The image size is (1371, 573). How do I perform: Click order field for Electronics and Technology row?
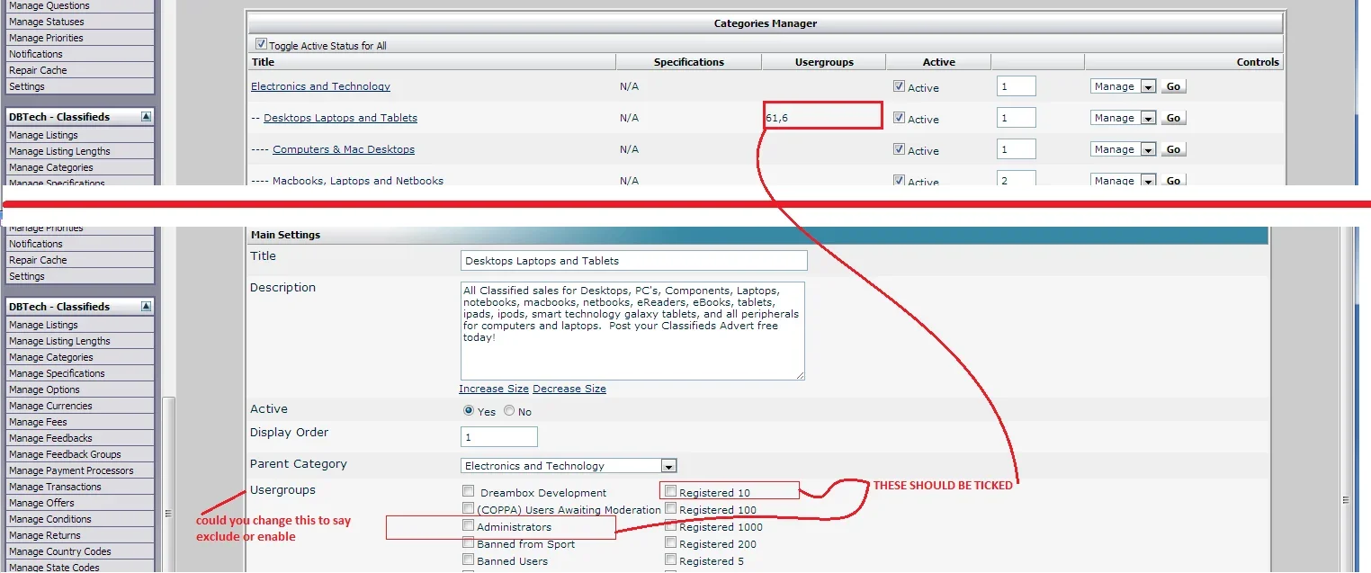click(1017, 86)
